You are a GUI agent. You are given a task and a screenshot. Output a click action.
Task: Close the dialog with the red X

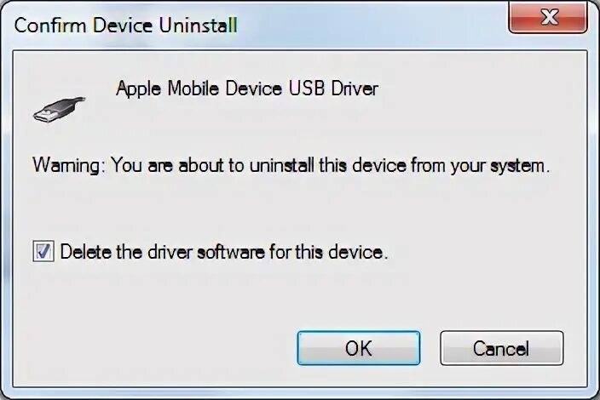[x=548, y=17]
